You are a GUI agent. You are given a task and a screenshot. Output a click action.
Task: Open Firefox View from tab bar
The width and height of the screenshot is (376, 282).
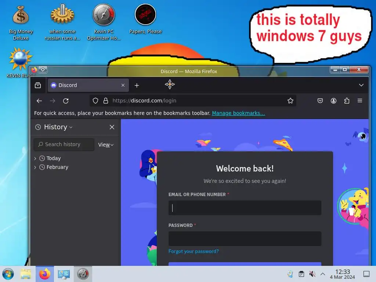click(x=38, y=85)
